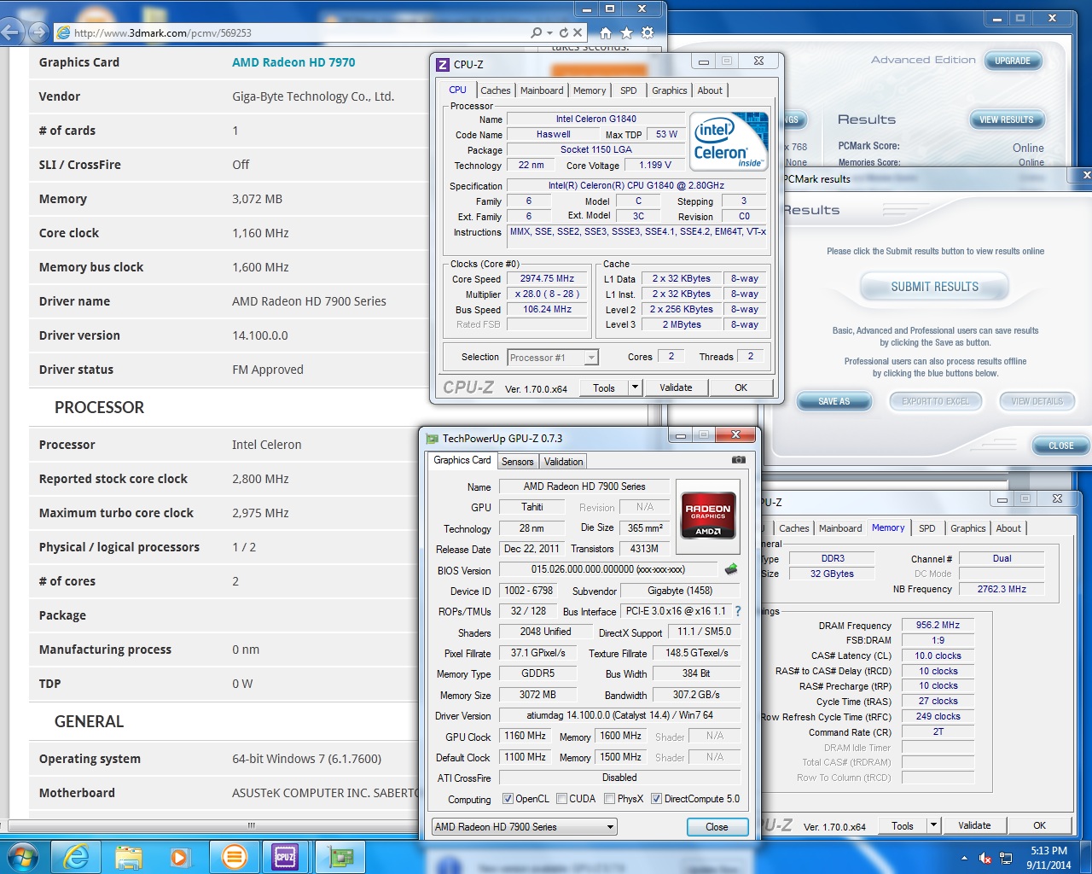Viewport: 1092px width, 874px height.
Task: Open Internet Explorer from taskbar
Action: point(77,857)
